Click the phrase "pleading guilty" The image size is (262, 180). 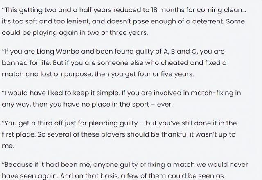113,123
